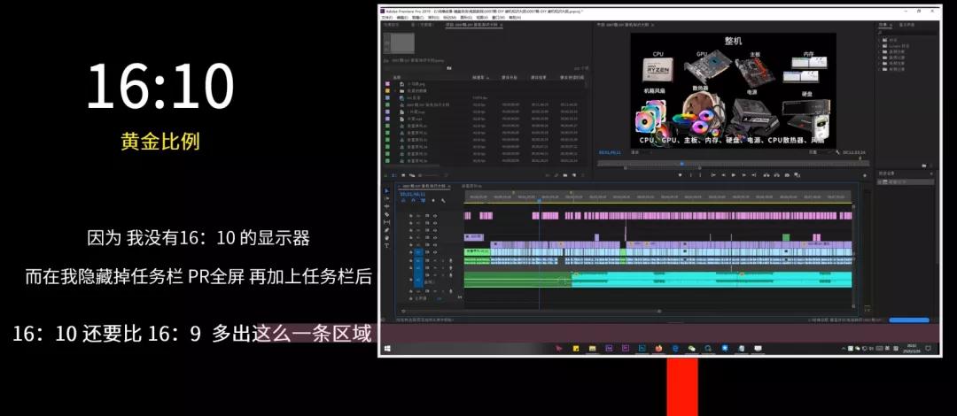Click New Item icon in Project panel
The image size is (957, 416).
[x=574, y=175]
